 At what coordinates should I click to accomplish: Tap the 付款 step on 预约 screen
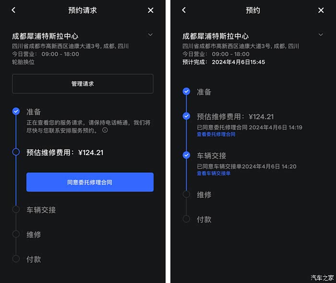tap(204, 219)
